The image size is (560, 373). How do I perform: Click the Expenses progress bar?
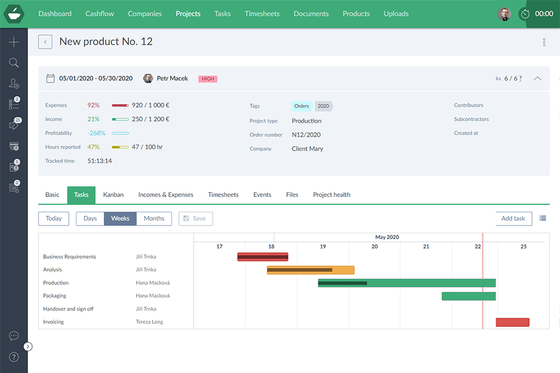(x=120, y=105)
